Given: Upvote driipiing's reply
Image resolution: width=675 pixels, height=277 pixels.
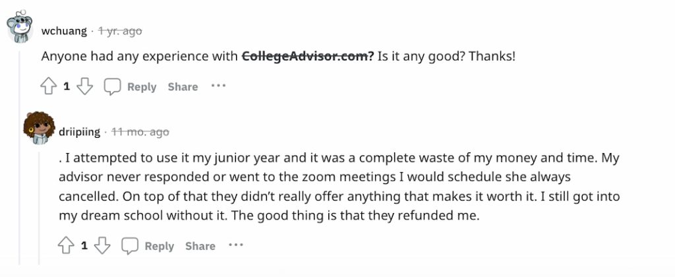Looking at the screenshot, I should pos(66,245).
